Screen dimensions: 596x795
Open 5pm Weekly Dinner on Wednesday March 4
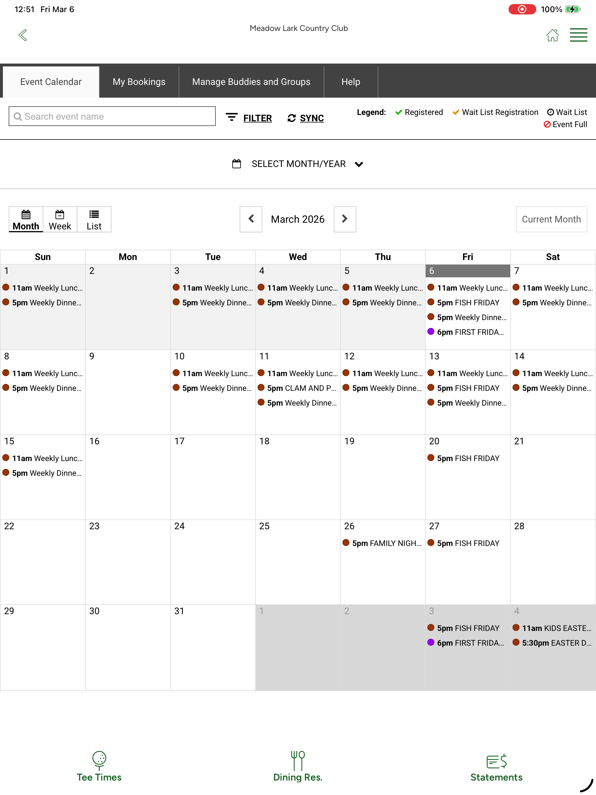pyautogui.click(x=297, y=303)
